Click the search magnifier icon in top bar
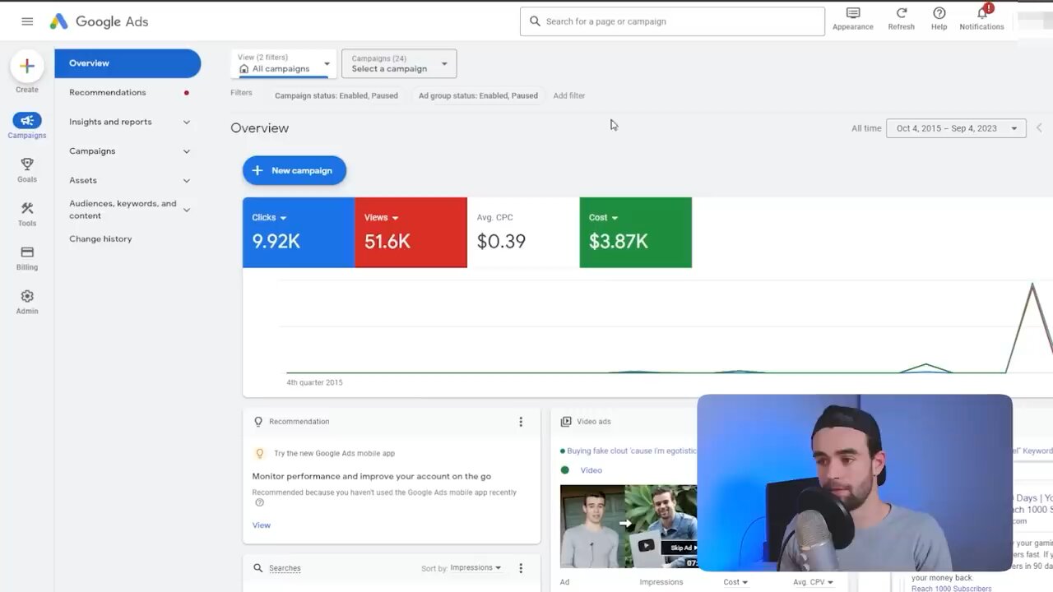Image resolution: width=1053 pixels, height=592 pixels. tap(535, 21)
